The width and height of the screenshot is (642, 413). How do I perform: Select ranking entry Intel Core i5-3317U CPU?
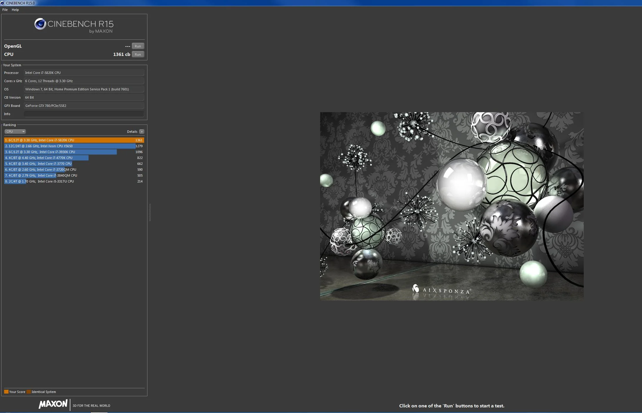74,181
